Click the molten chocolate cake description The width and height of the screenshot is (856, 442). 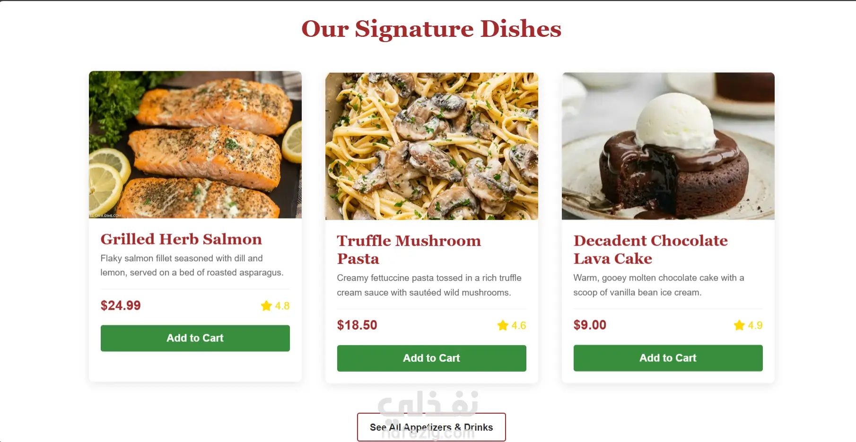click(x=659, y=285)
